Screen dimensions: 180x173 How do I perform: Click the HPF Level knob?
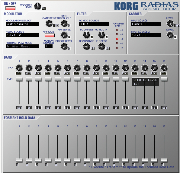coord(64,35)
